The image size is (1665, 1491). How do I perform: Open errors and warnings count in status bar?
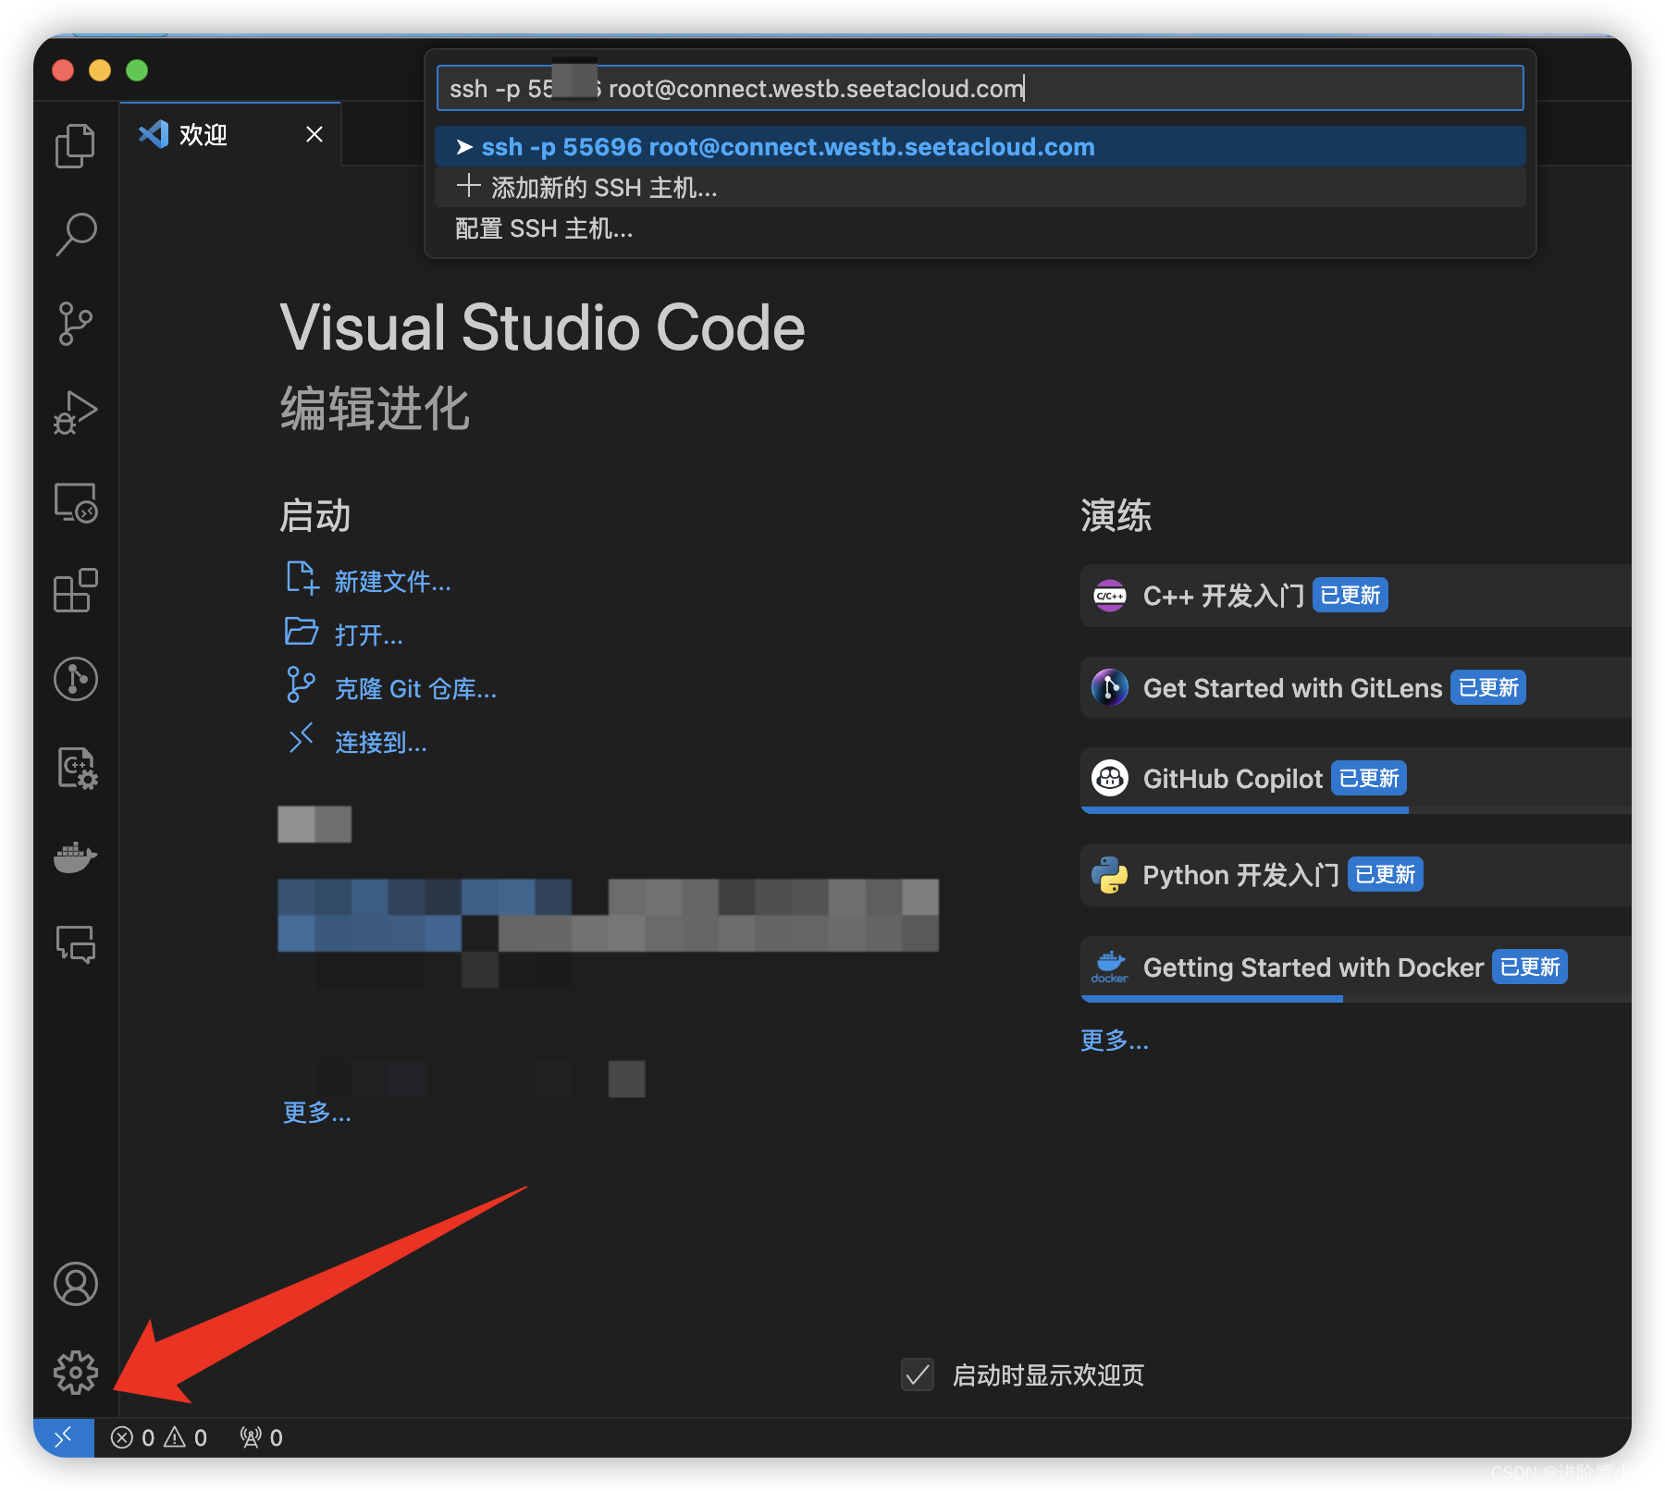coord(159,1437)
